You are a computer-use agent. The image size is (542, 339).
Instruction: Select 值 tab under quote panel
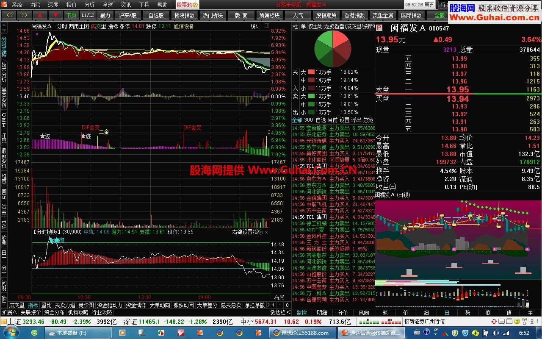tap(509, 313)
